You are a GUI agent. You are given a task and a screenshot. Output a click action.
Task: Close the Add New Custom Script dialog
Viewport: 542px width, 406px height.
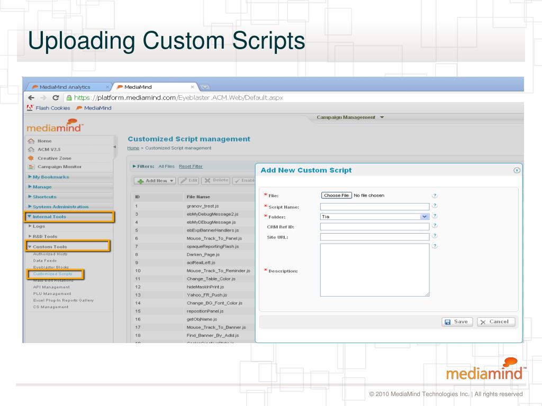point(517,170)
